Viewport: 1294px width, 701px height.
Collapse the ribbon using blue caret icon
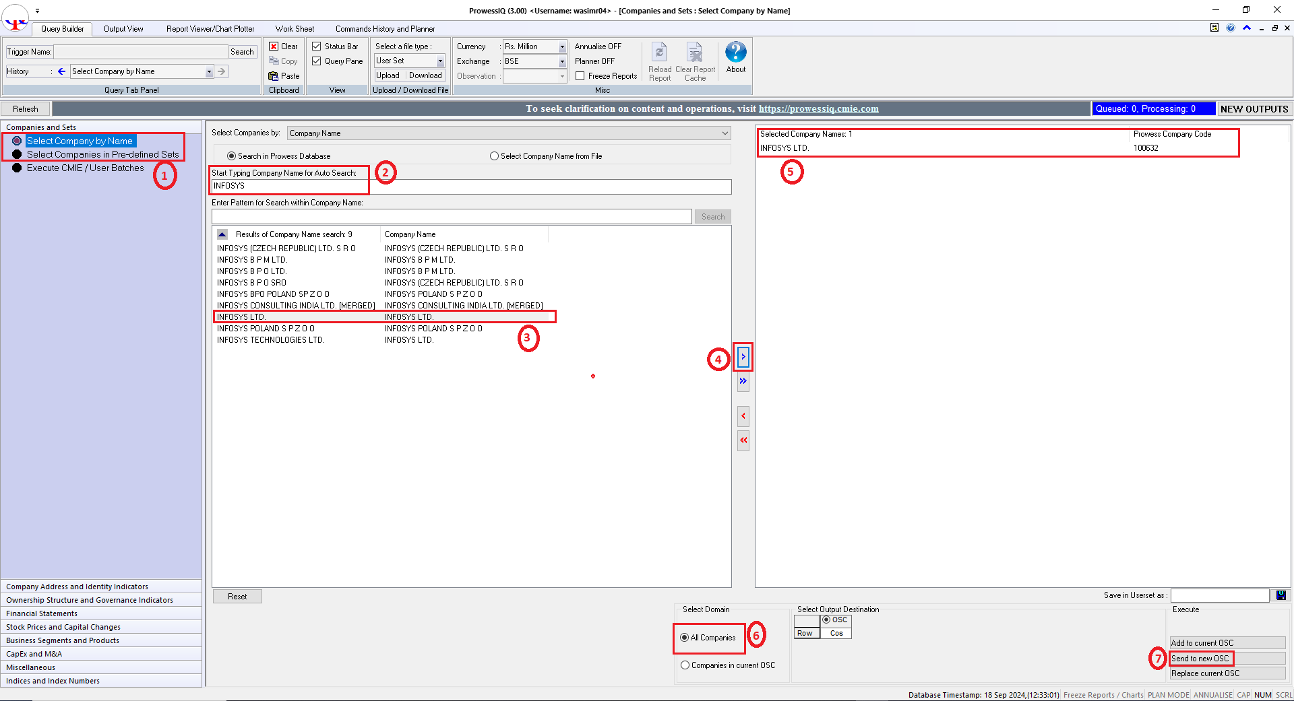click(1247, 28)
